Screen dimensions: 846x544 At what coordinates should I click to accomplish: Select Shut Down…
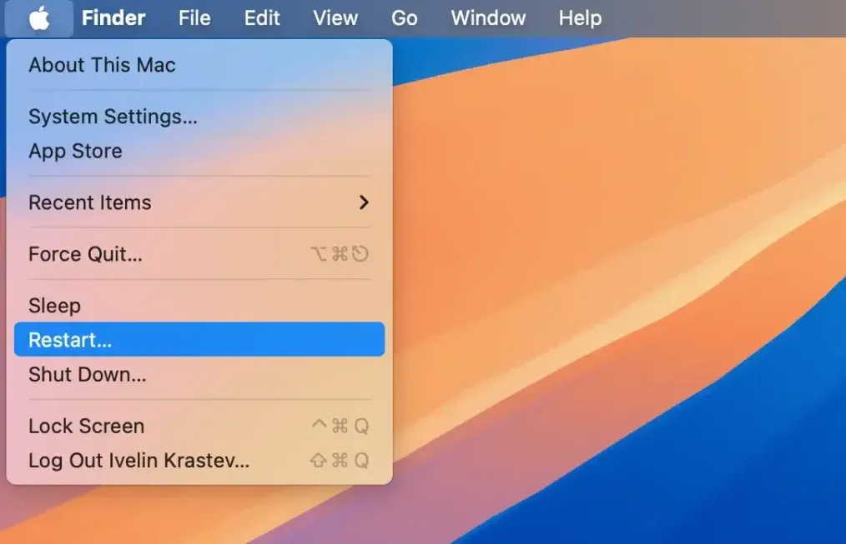click(x=199, y=374)
